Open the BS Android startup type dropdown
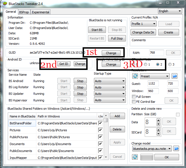Screen dimensions: 186x168 pyautogui.click(x=110, y=81)
